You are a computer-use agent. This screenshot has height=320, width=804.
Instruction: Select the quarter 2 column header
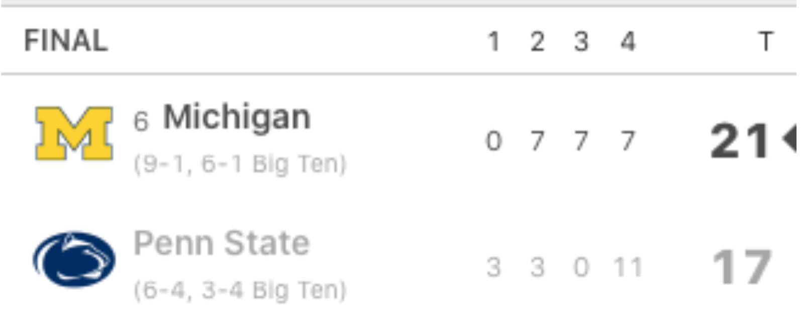tap(537, 41)
